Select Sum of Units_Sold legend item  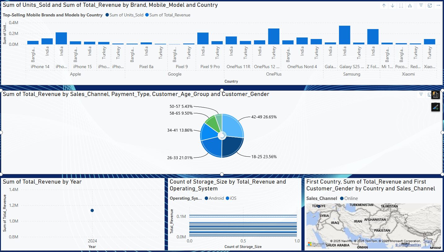[124, 15]
